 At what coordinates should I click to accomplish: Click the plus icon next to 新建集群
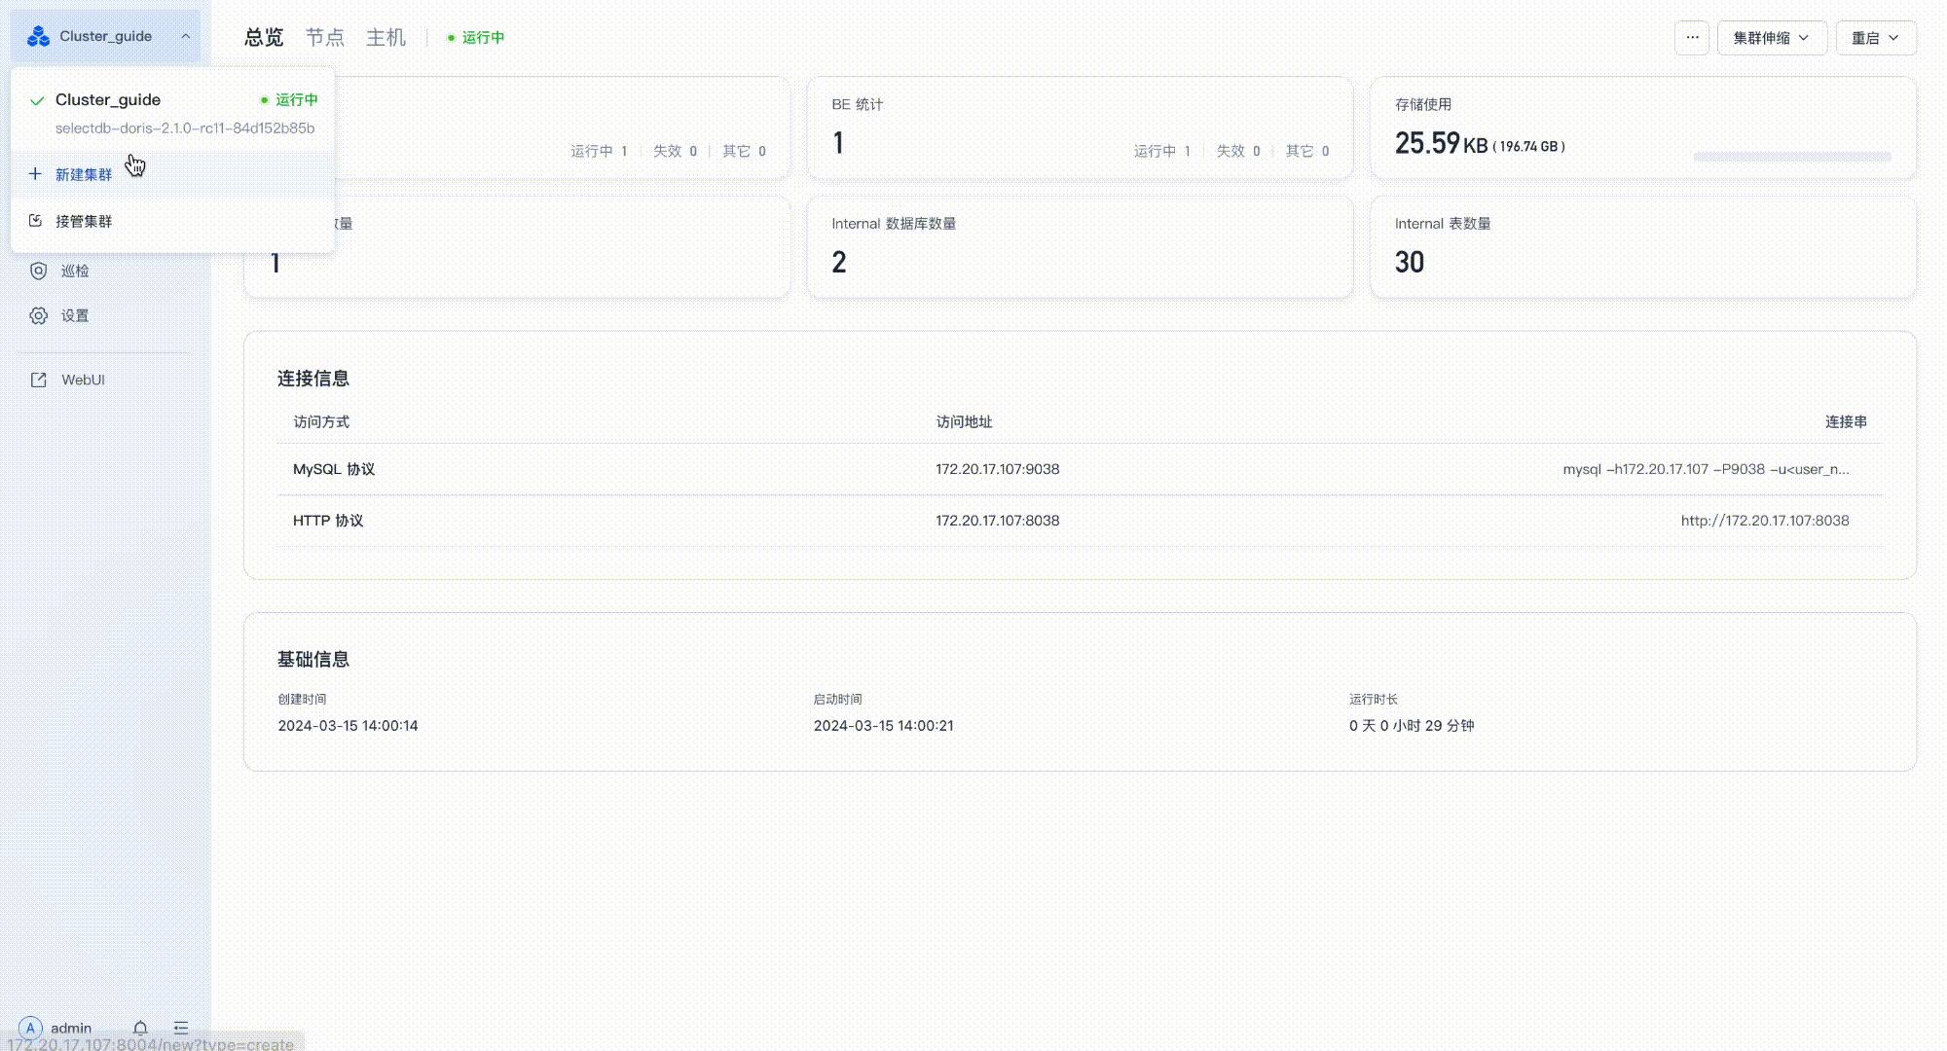coord(35,174)
